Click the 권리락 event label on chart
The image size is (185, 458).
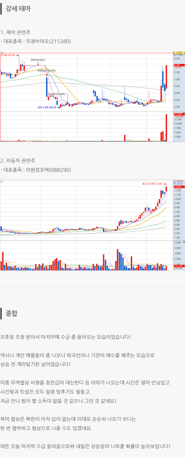38,60
